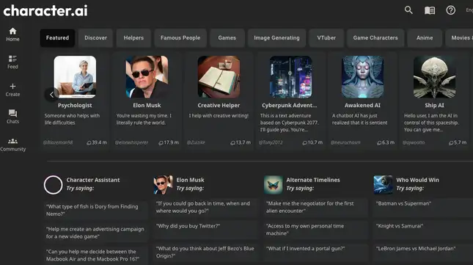Viewport: 473px width, 265px height.
Task: Open Chats from the sidebar
Action: 12,117
